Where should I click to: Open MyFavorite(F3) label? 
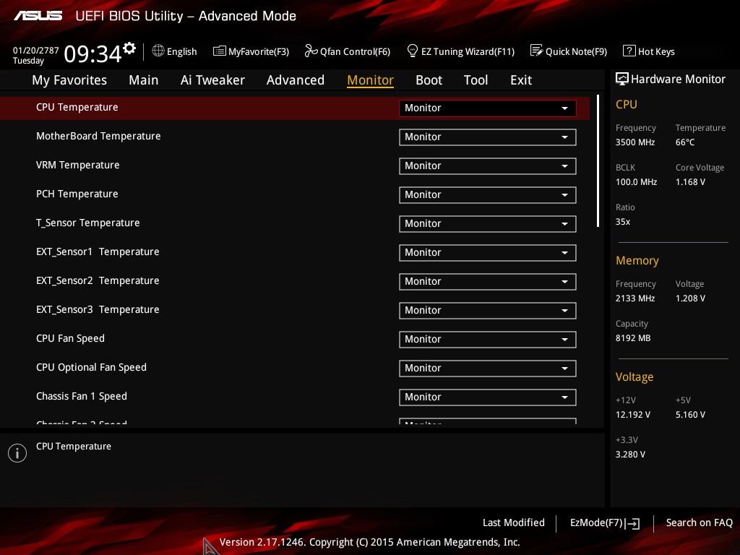click(259, 51)
